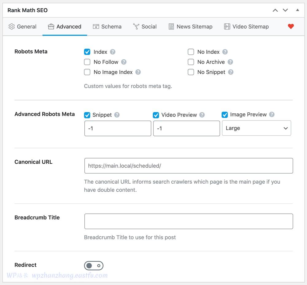Screen dimensions: 307x285
Task: Click the Video Preview length input field
Action: [x=187, y=128]
